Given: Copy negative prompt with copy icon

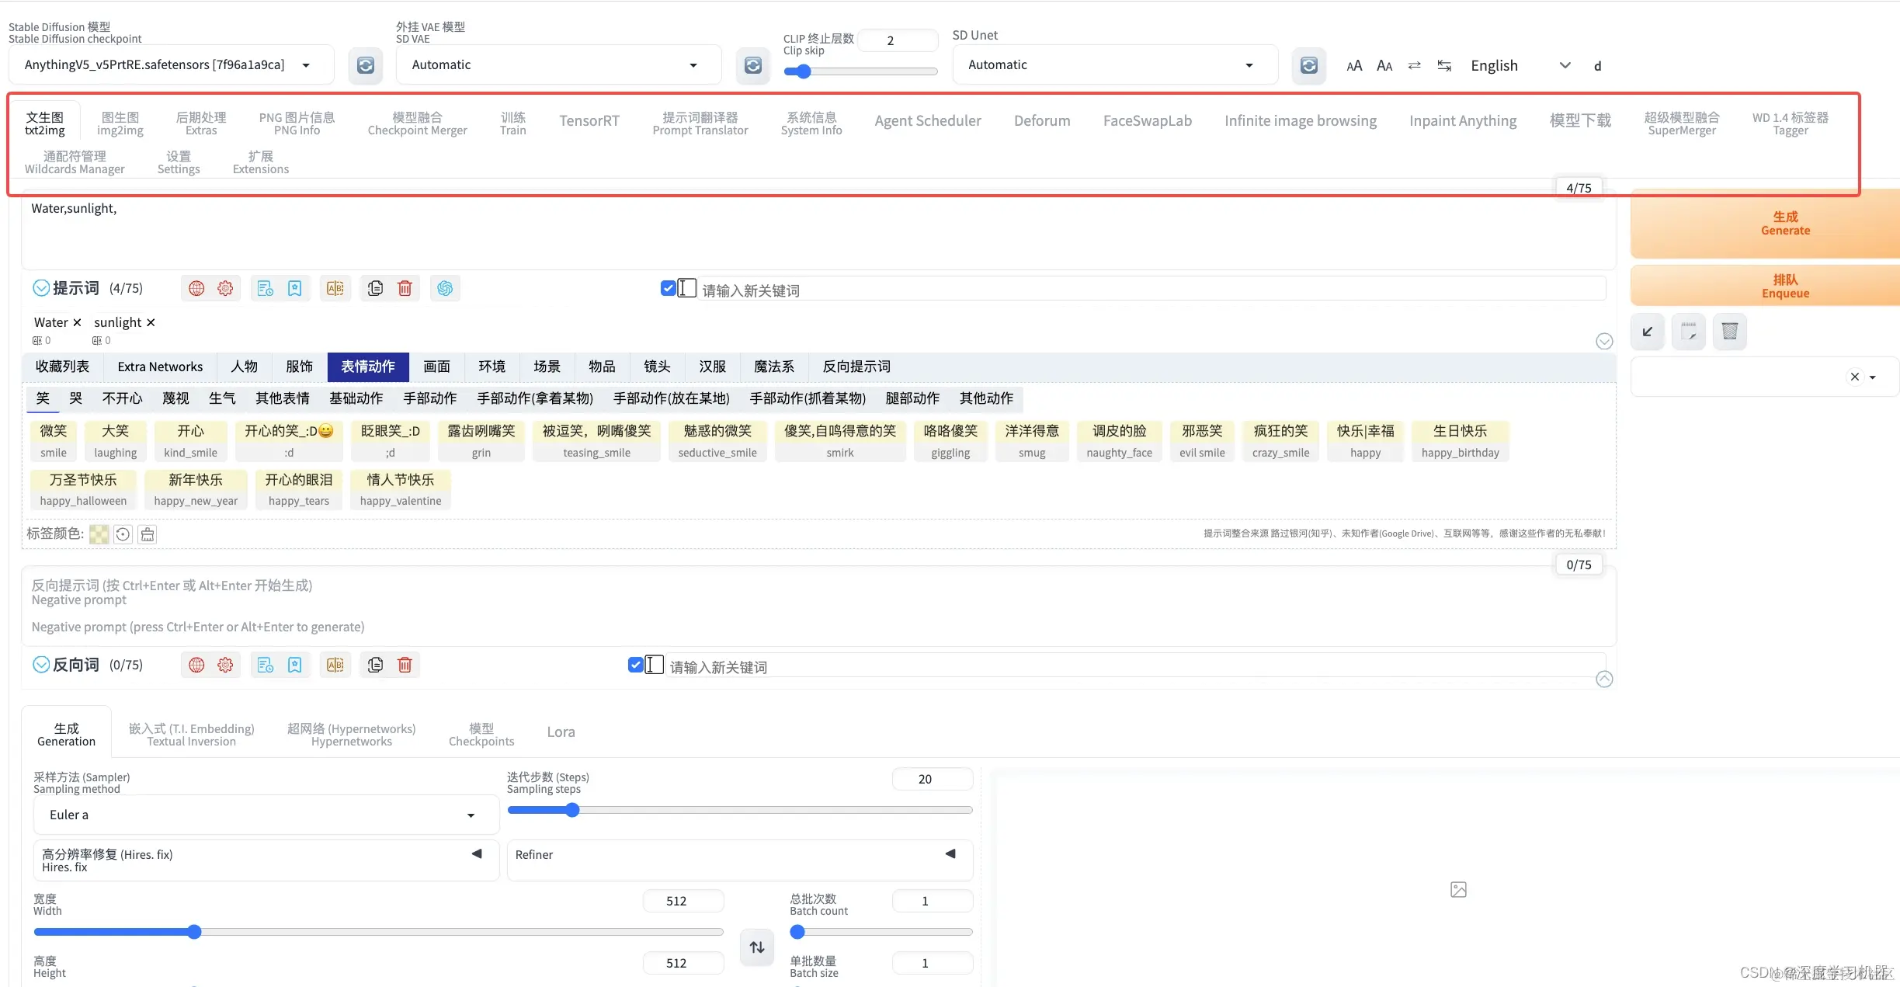Looking at the screenshot, I should pyautogui.click(x=375, y=666).
